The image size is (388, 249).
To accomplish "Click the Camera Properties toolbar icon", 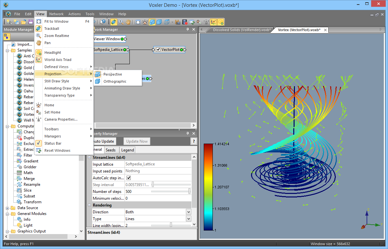I will click(x=206, y=22).
